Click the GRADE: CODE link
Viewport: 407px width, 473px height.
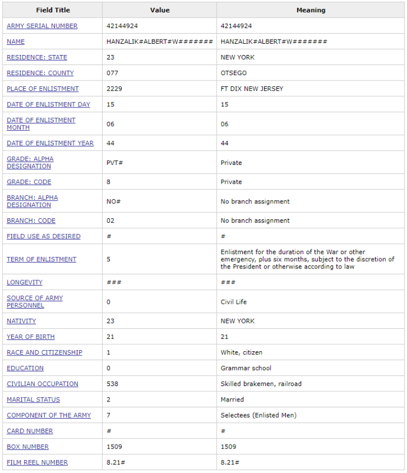pos(29,182)
